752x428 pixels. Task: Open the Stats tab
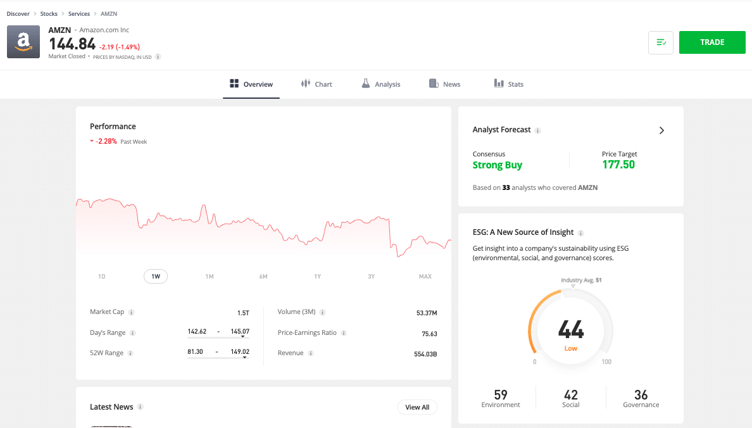pos(509,84)
